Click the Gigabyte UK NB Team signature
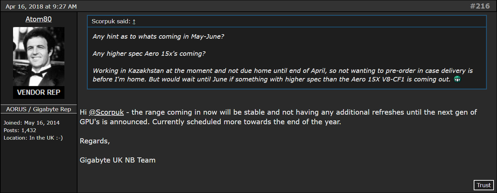 (x=118, y=160)
